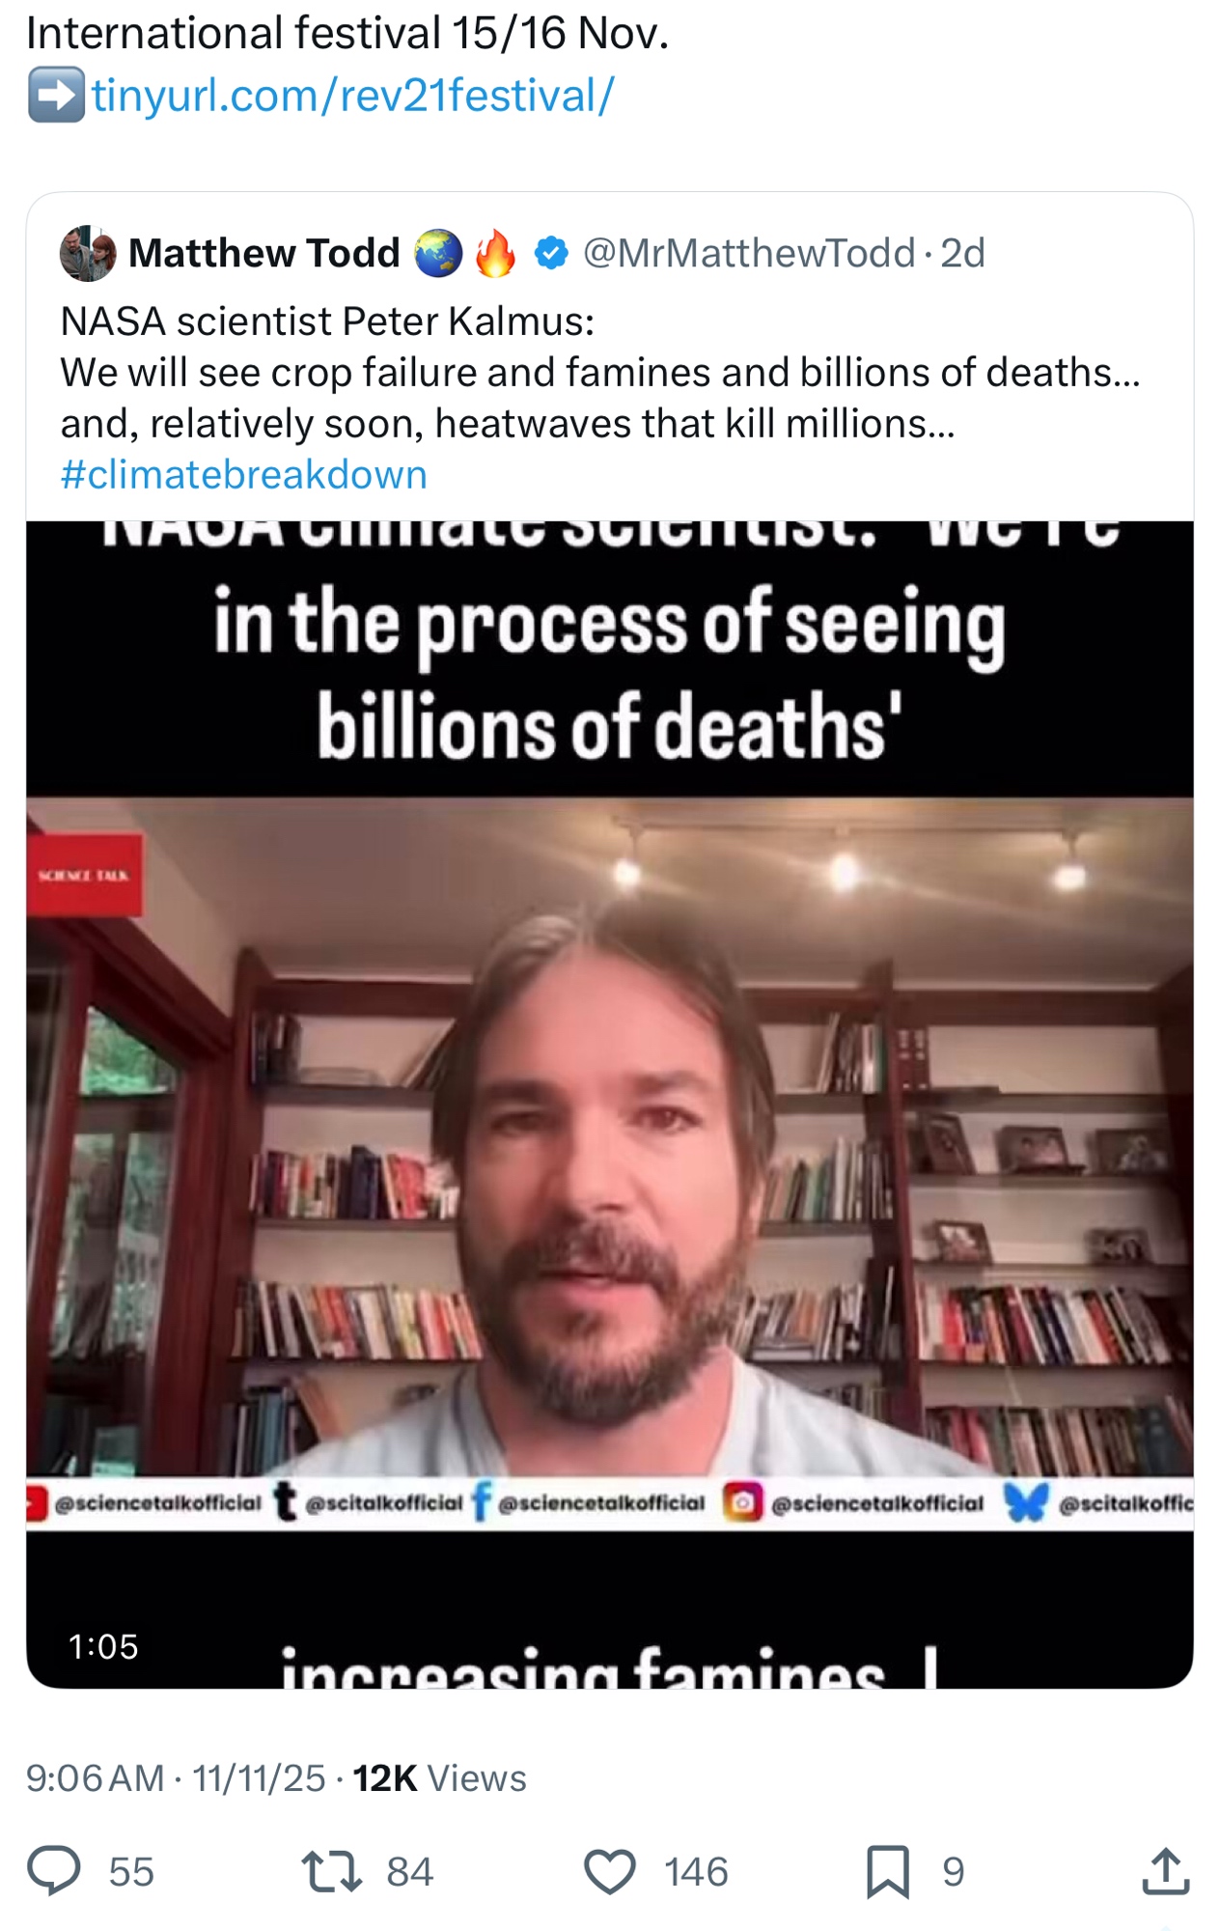The width and height of the screenshot is (1220, 1931).
Task: Click the 55 replies count
Action: click(x=131, y=1871)
